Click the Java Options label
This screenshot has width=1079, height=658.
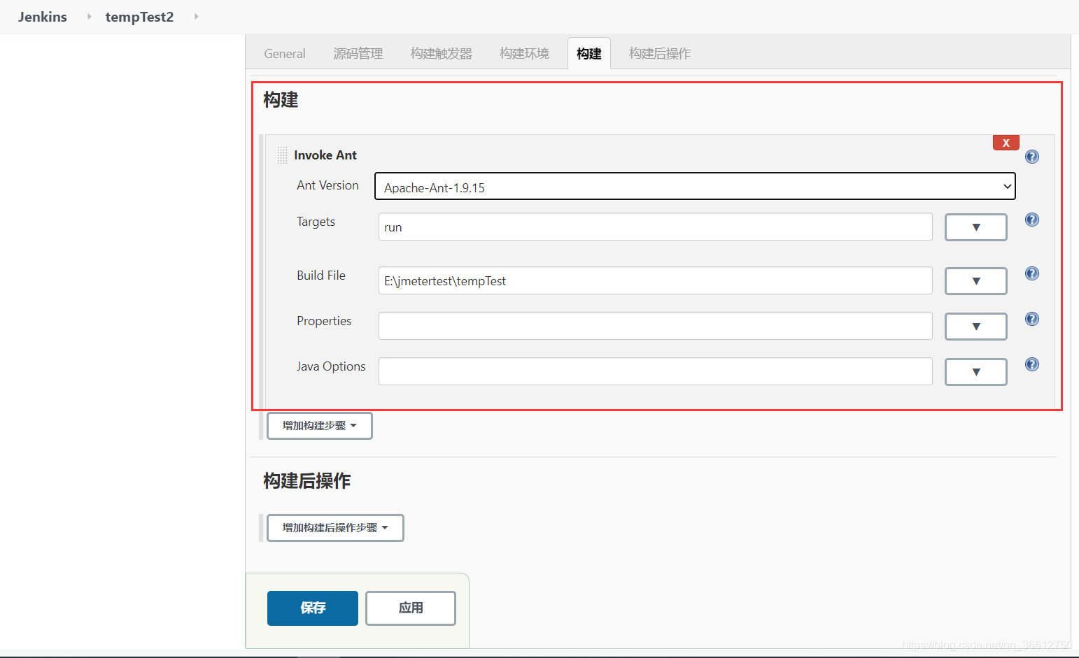[331, 366]
